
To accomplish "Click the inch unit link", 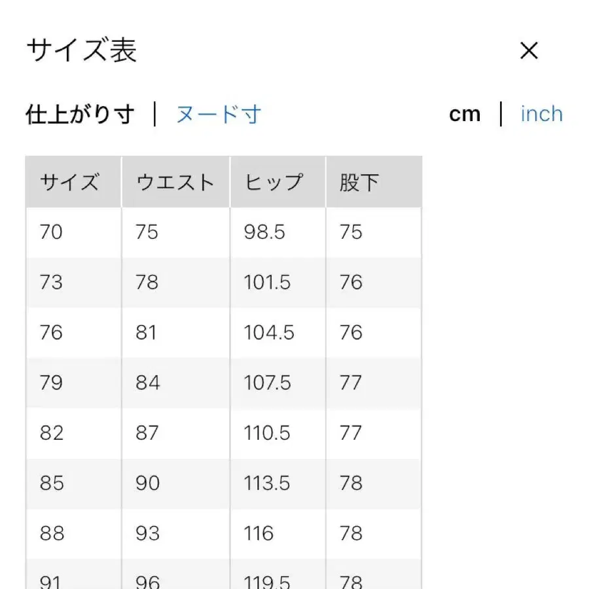I will (541, 114).
